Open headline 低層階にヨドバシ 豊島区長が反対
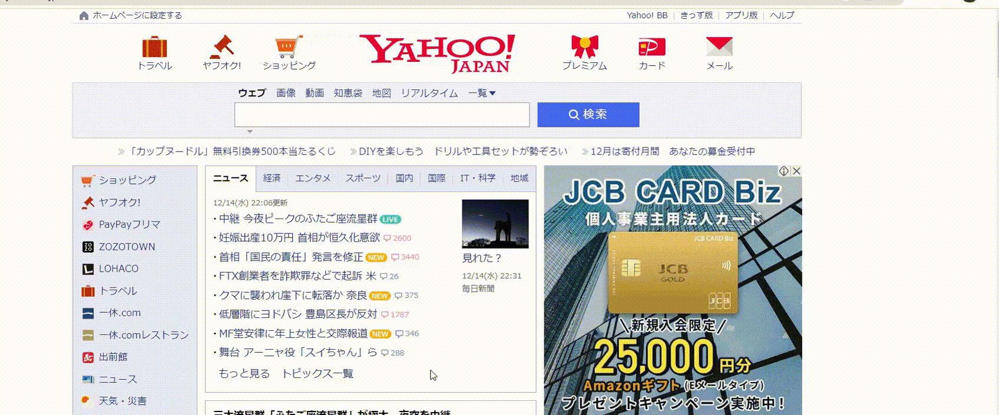Screen dimensions: 999x415 tap(298, 314)
